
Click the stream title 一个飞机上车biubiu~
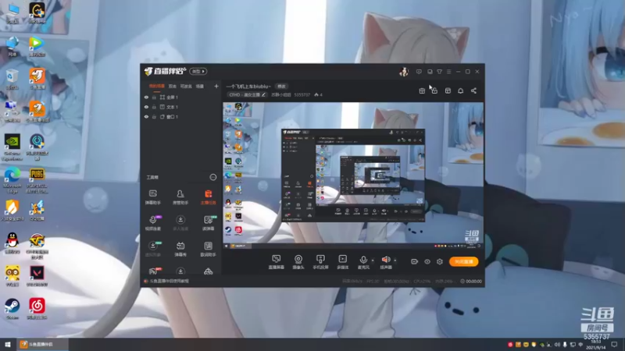(x=248, y=87)
